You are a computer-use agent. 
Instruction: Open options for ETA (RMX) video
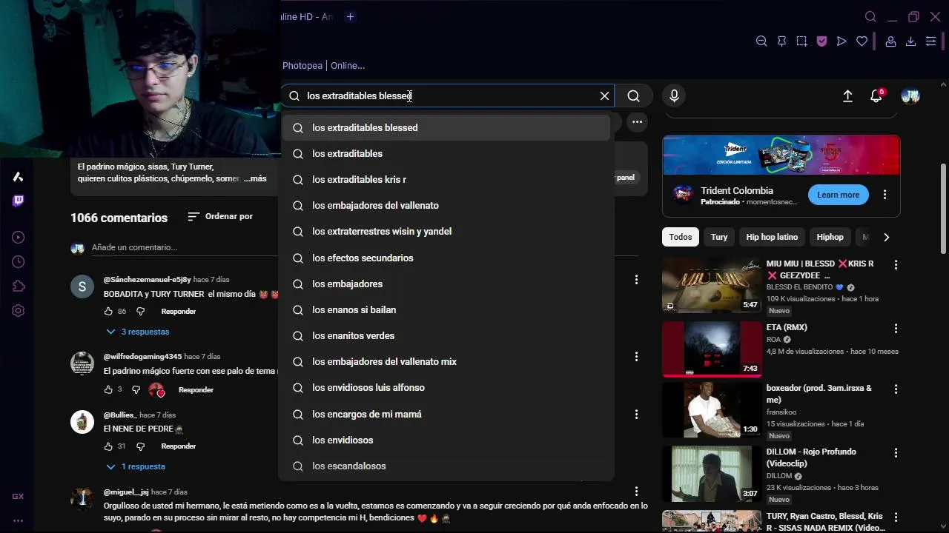[896, 328]
